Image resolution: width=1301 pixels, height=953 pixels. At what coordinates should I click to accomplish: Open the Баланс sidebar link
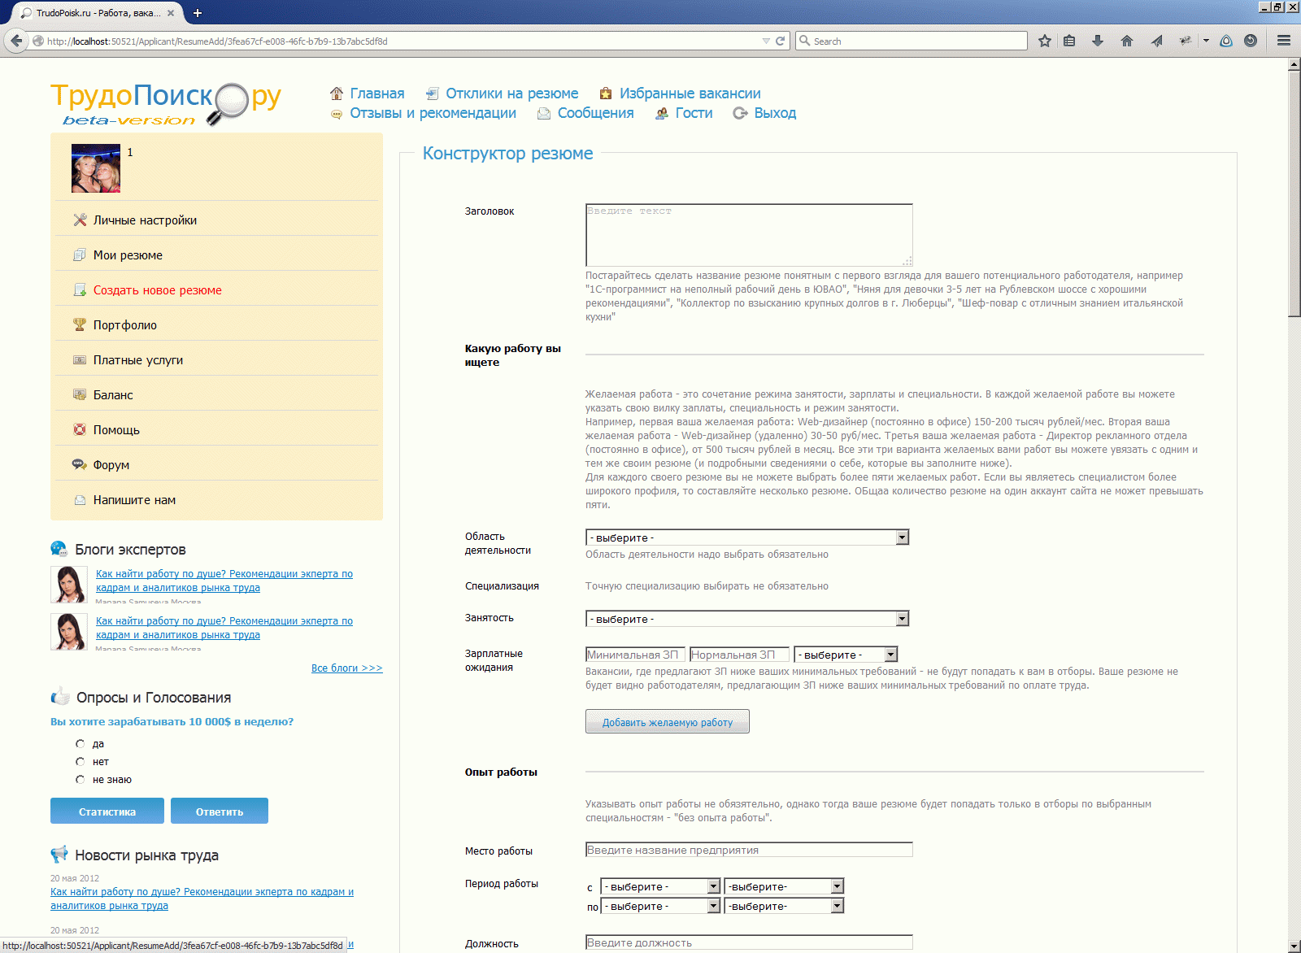point(113,395)
